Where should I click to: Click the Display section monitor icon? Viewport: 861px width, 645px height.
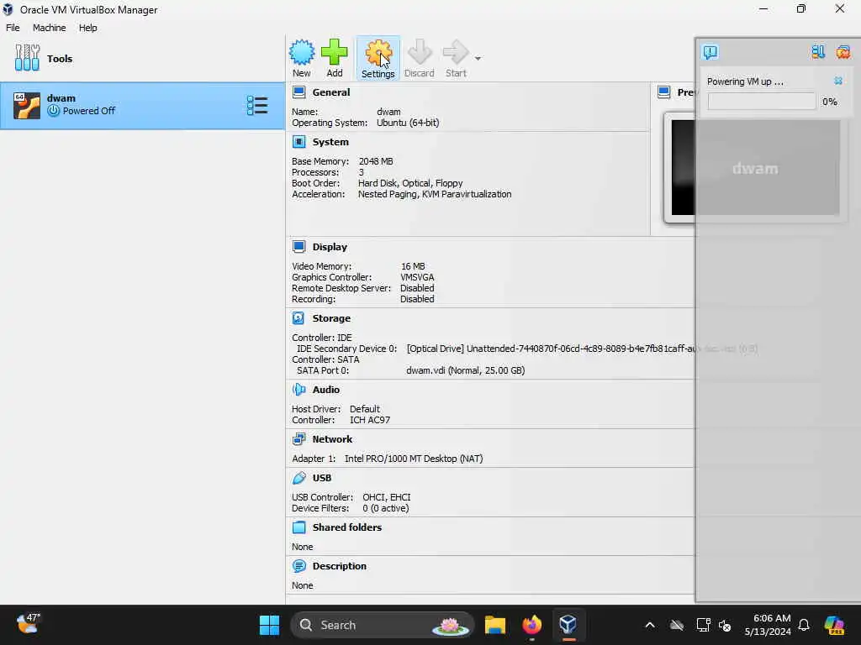[x=298, y=247]
